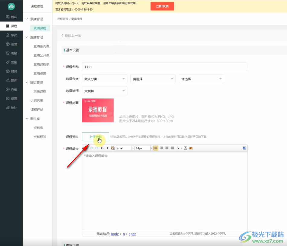The height and width of the screenshot is (246, 287).
Task: Align text left in the editor
Action: coord(156,148)
